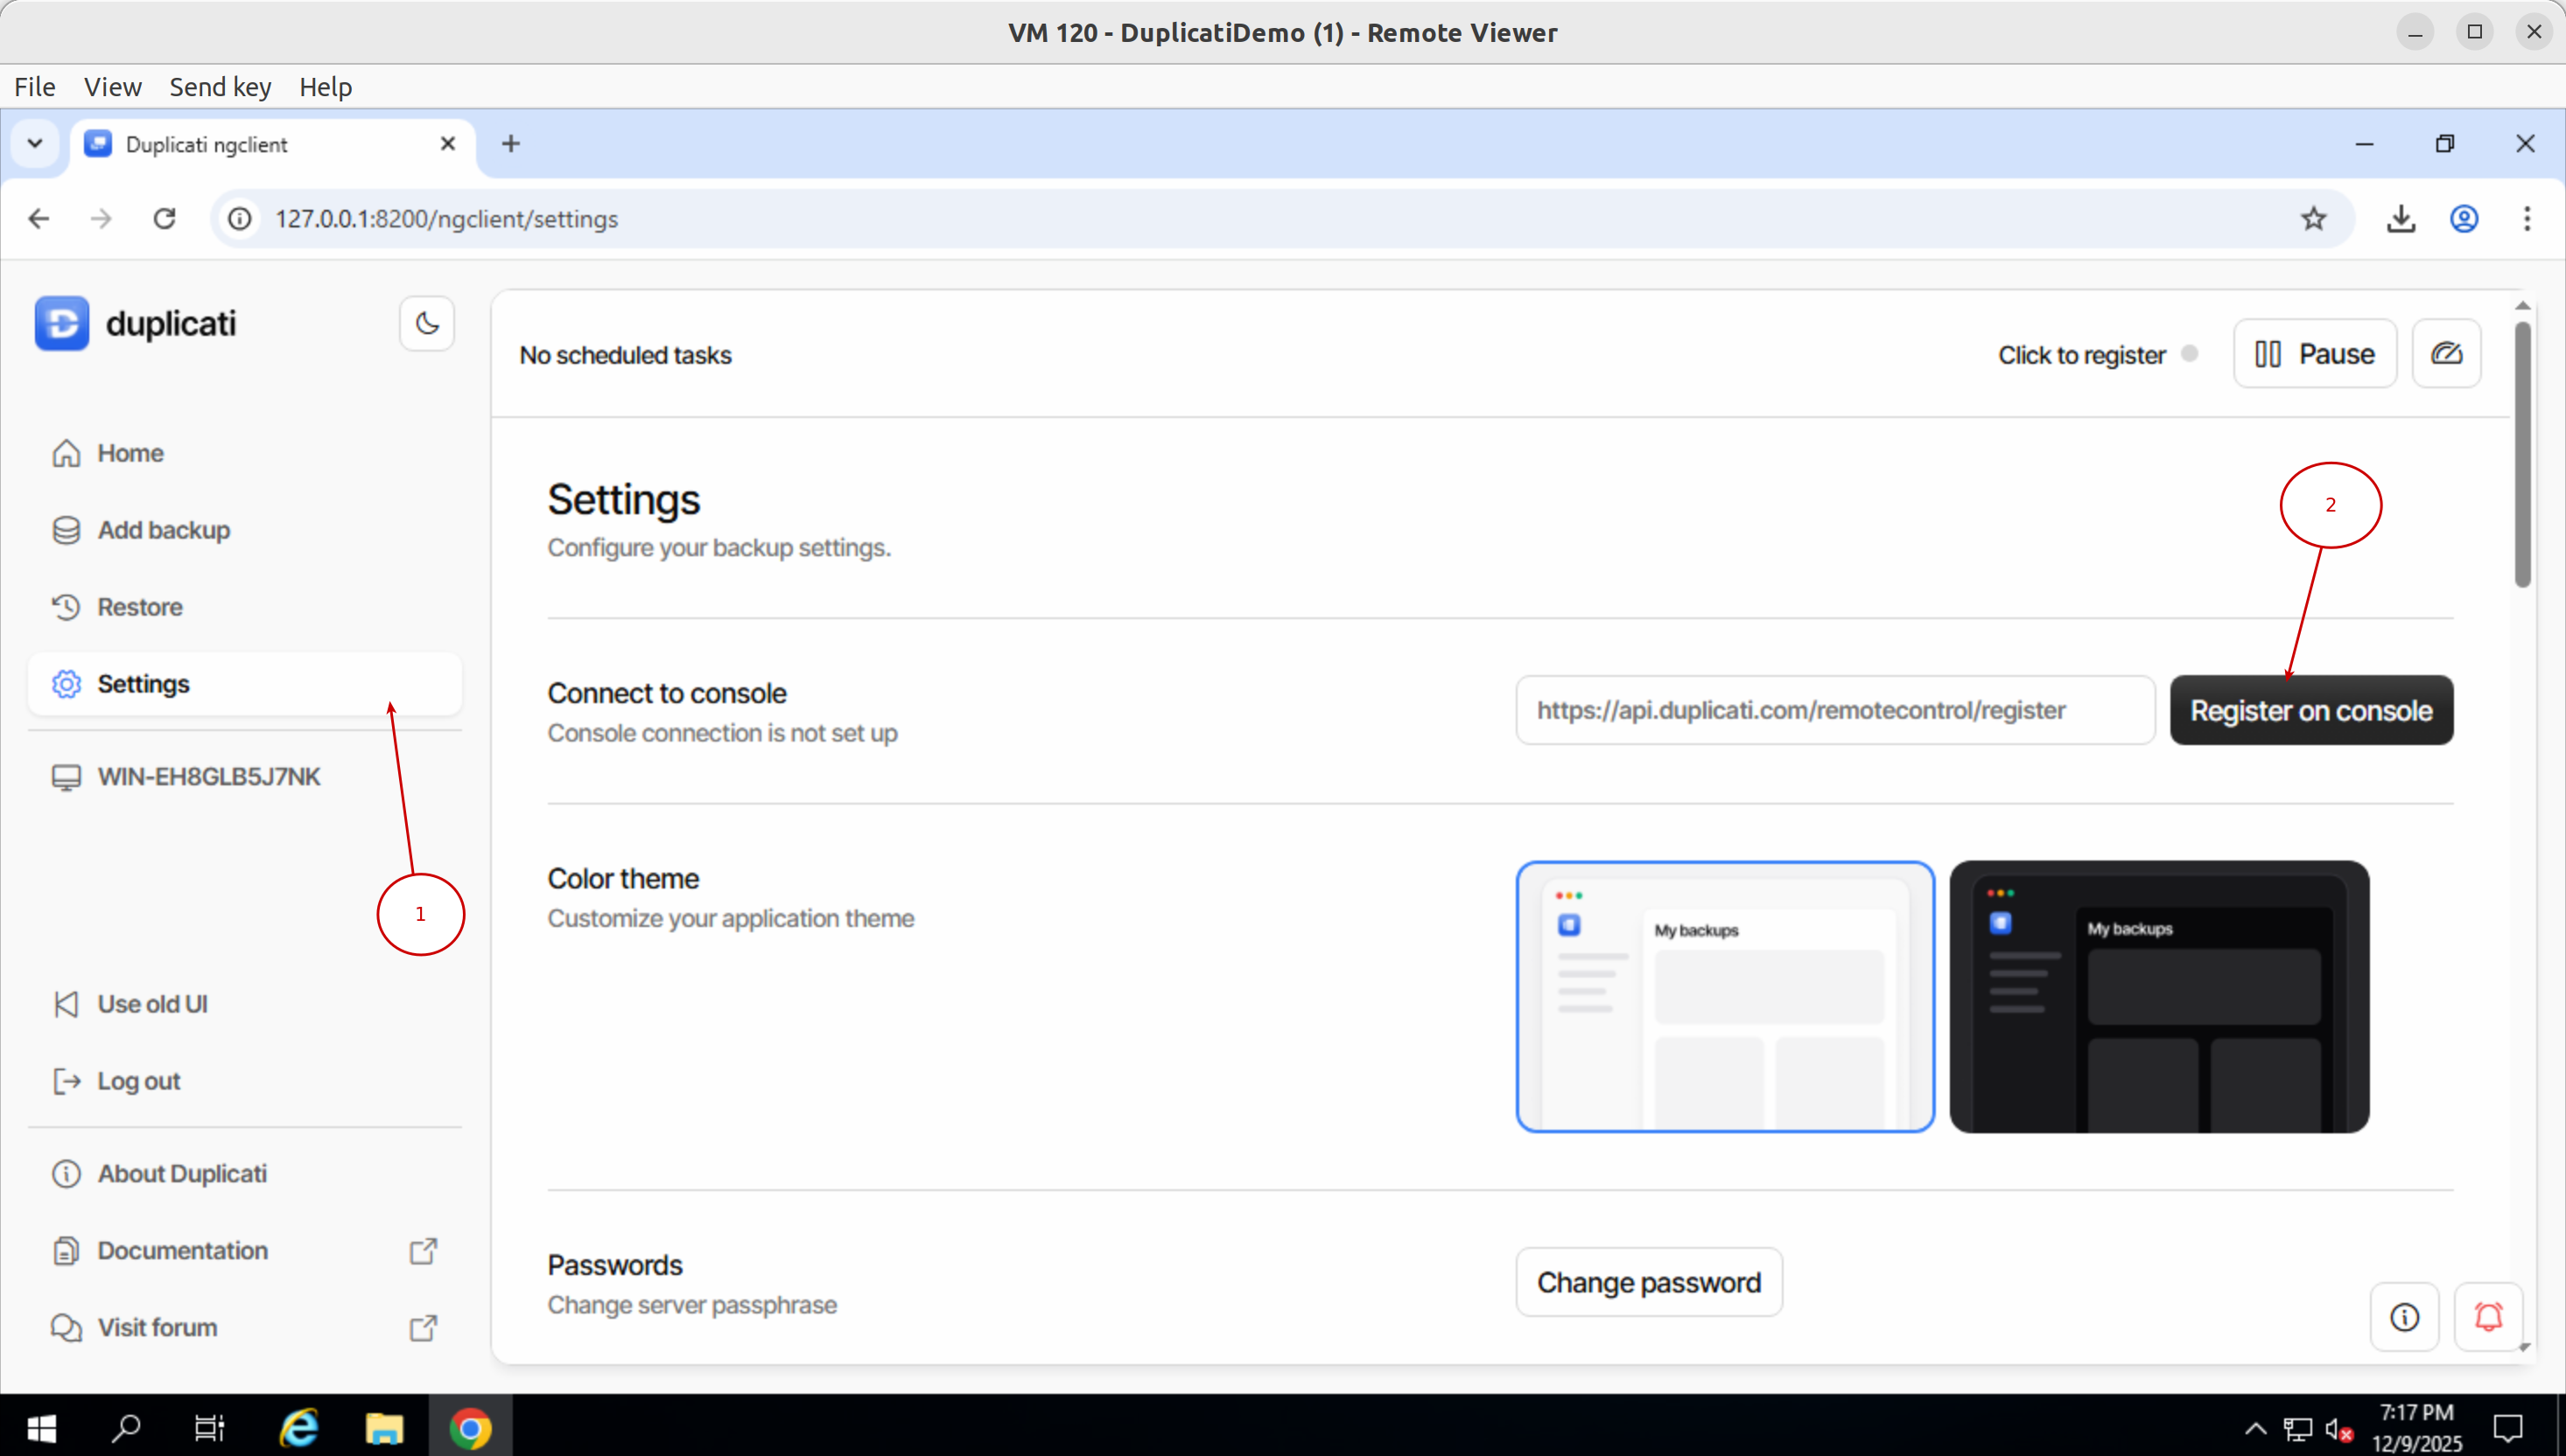Click the page vertical scrollbar
Viewport: 2566px width, 1456px height.
tap(2522, 455)
